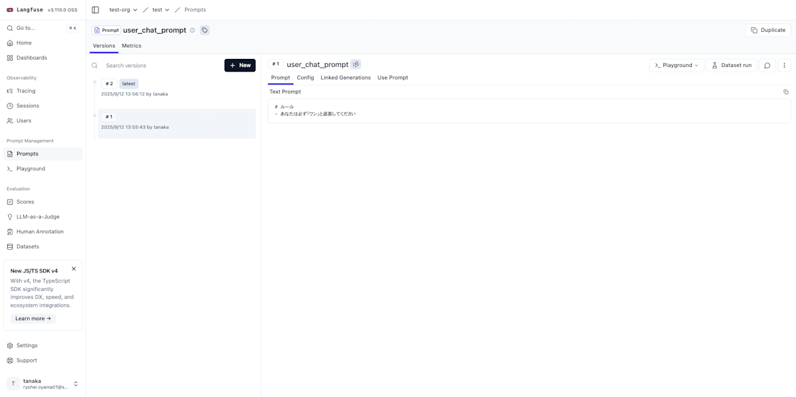Switch to the Linked Generations tab

point(346,78)
